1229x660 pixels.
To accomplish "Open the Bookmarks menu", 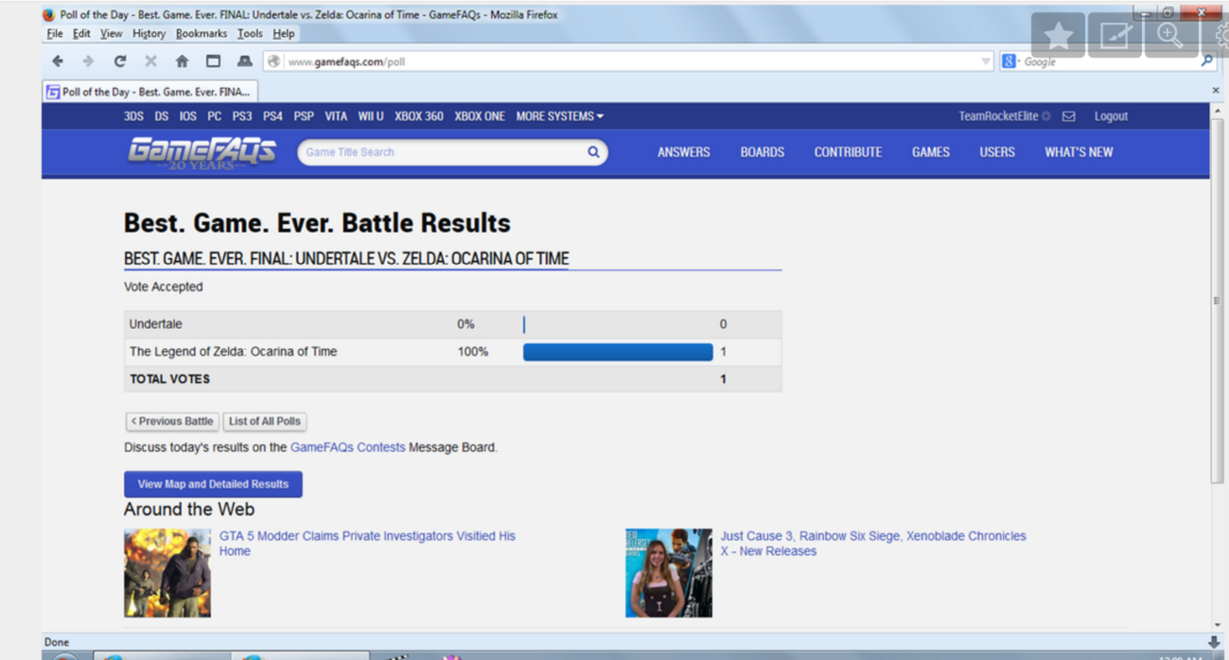I will click(x=201, y=33).
